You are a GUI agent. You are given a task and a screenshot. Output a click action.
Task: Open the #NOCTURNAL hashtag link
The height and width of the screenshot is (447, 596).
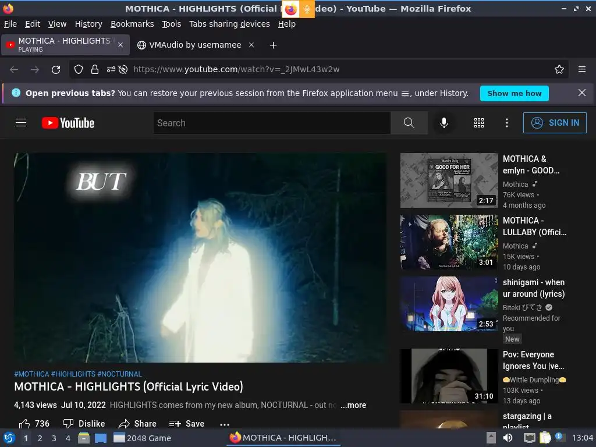pyautogui.click(x=119, y=374)
